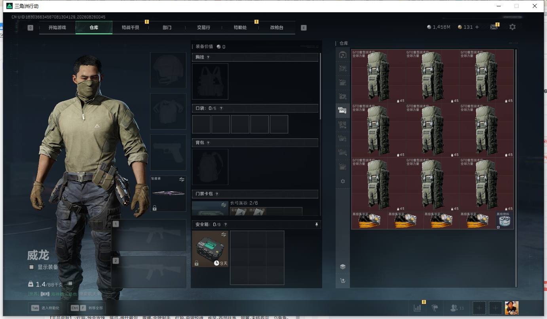
Task: Click the lock icon on 坠星者 knife slot
Action: (154, 208)
